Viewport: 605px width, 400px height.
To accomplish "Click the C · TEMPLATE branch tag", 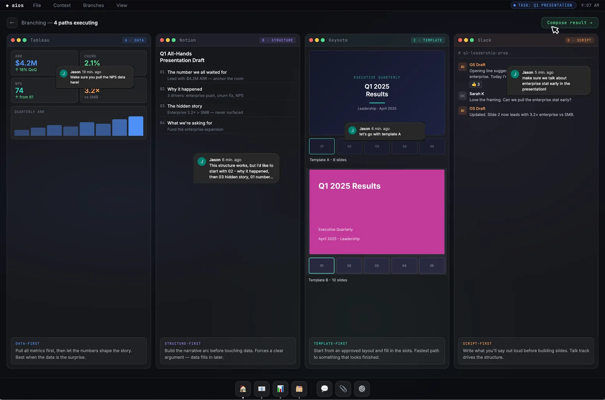I will [428, 40].
